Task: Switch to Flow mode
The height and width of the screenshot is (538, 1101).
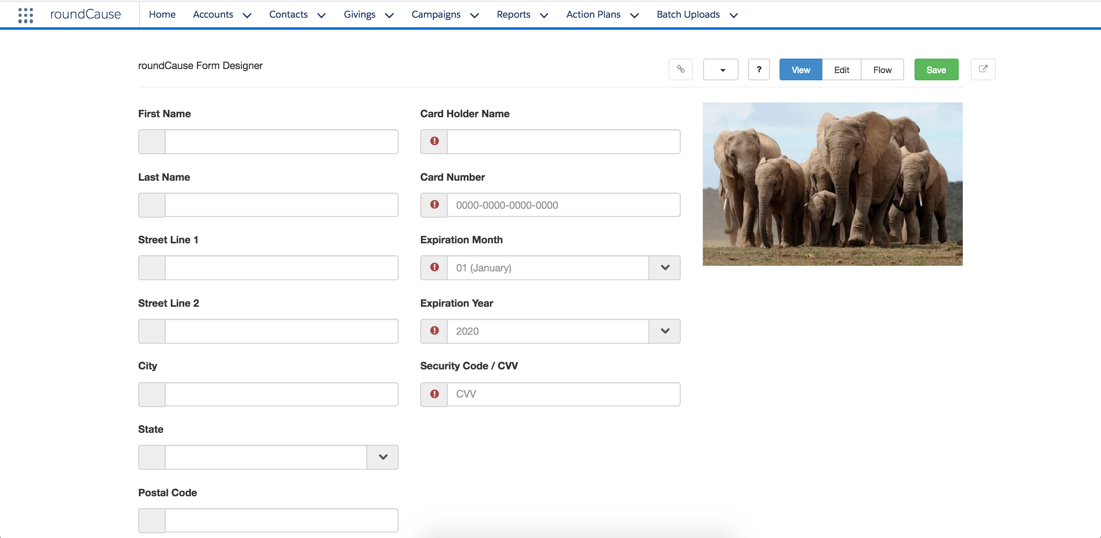Action: coord(882,69)
